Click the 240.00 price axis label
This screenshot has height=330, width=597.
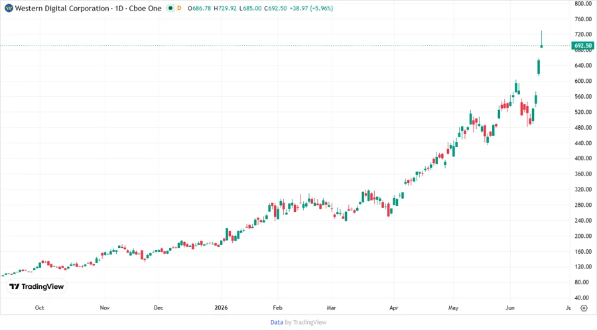click(x=583, y=221)
